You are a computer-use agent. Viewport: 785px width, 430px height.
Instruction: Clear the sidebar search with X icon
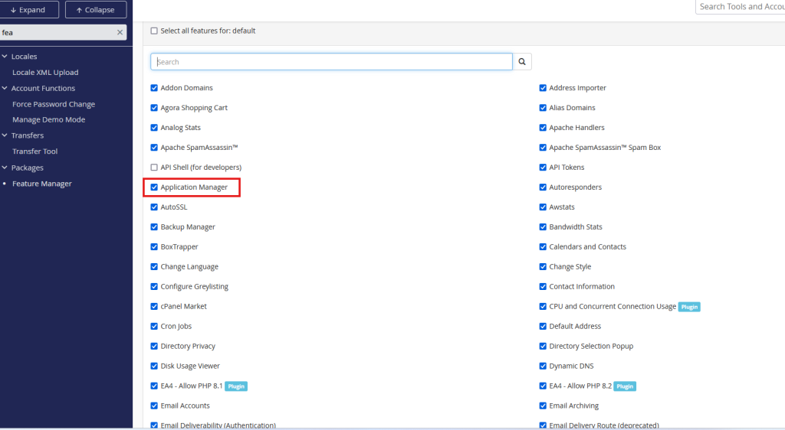pyautogui.click(x=120, y=33)
